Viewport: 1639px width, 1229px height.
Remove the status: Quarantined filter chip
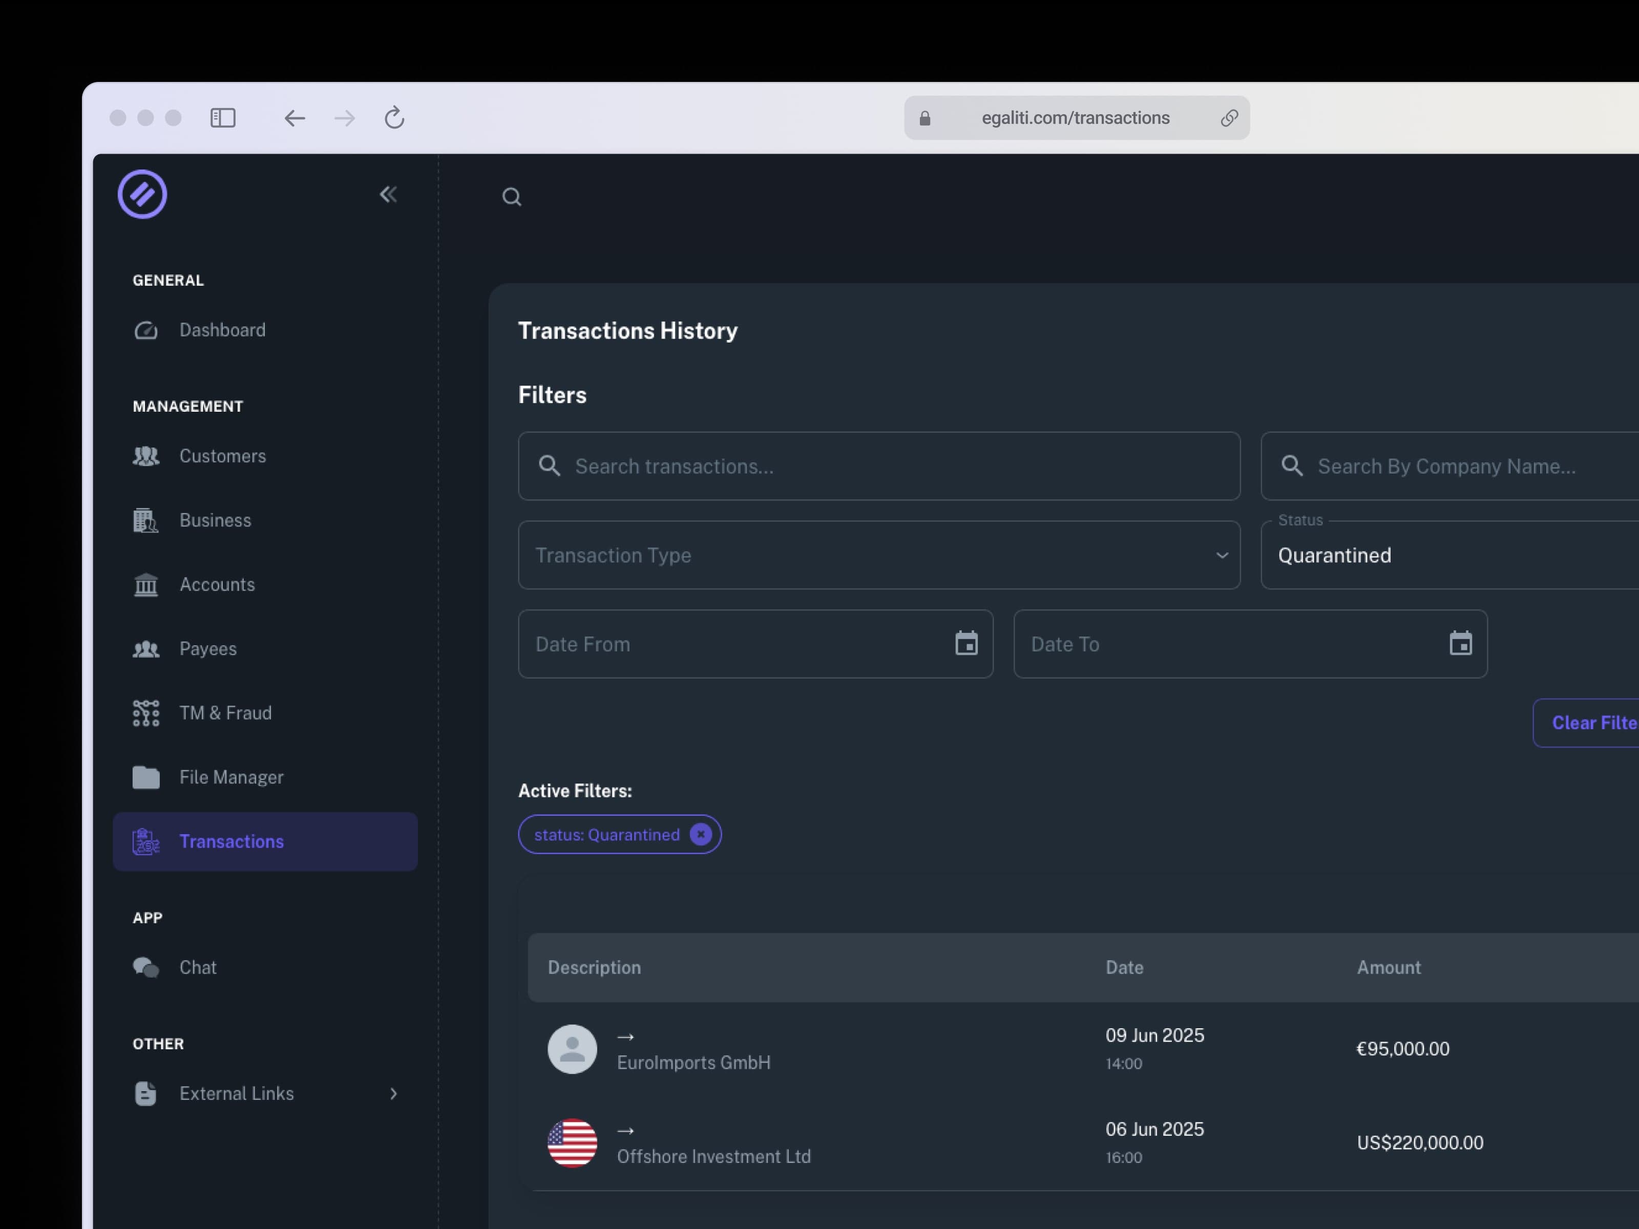(x=700, y=835)
